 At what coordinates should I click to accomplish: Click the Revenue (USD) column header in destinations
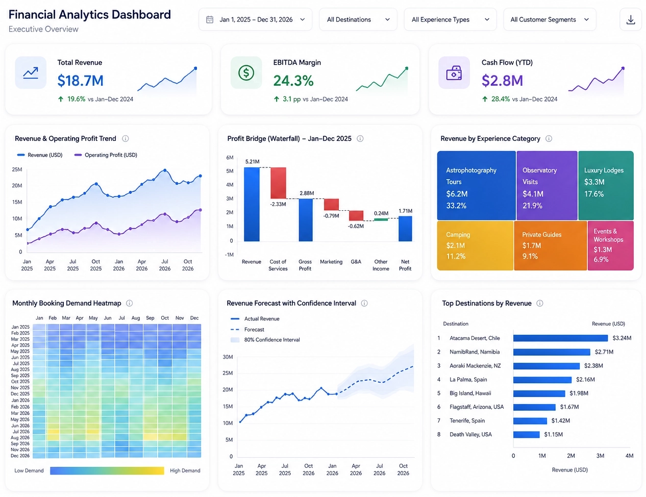point(608,324)
